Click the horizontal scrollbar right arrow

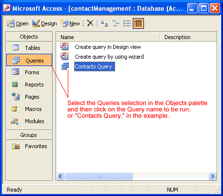pos(212,176)
